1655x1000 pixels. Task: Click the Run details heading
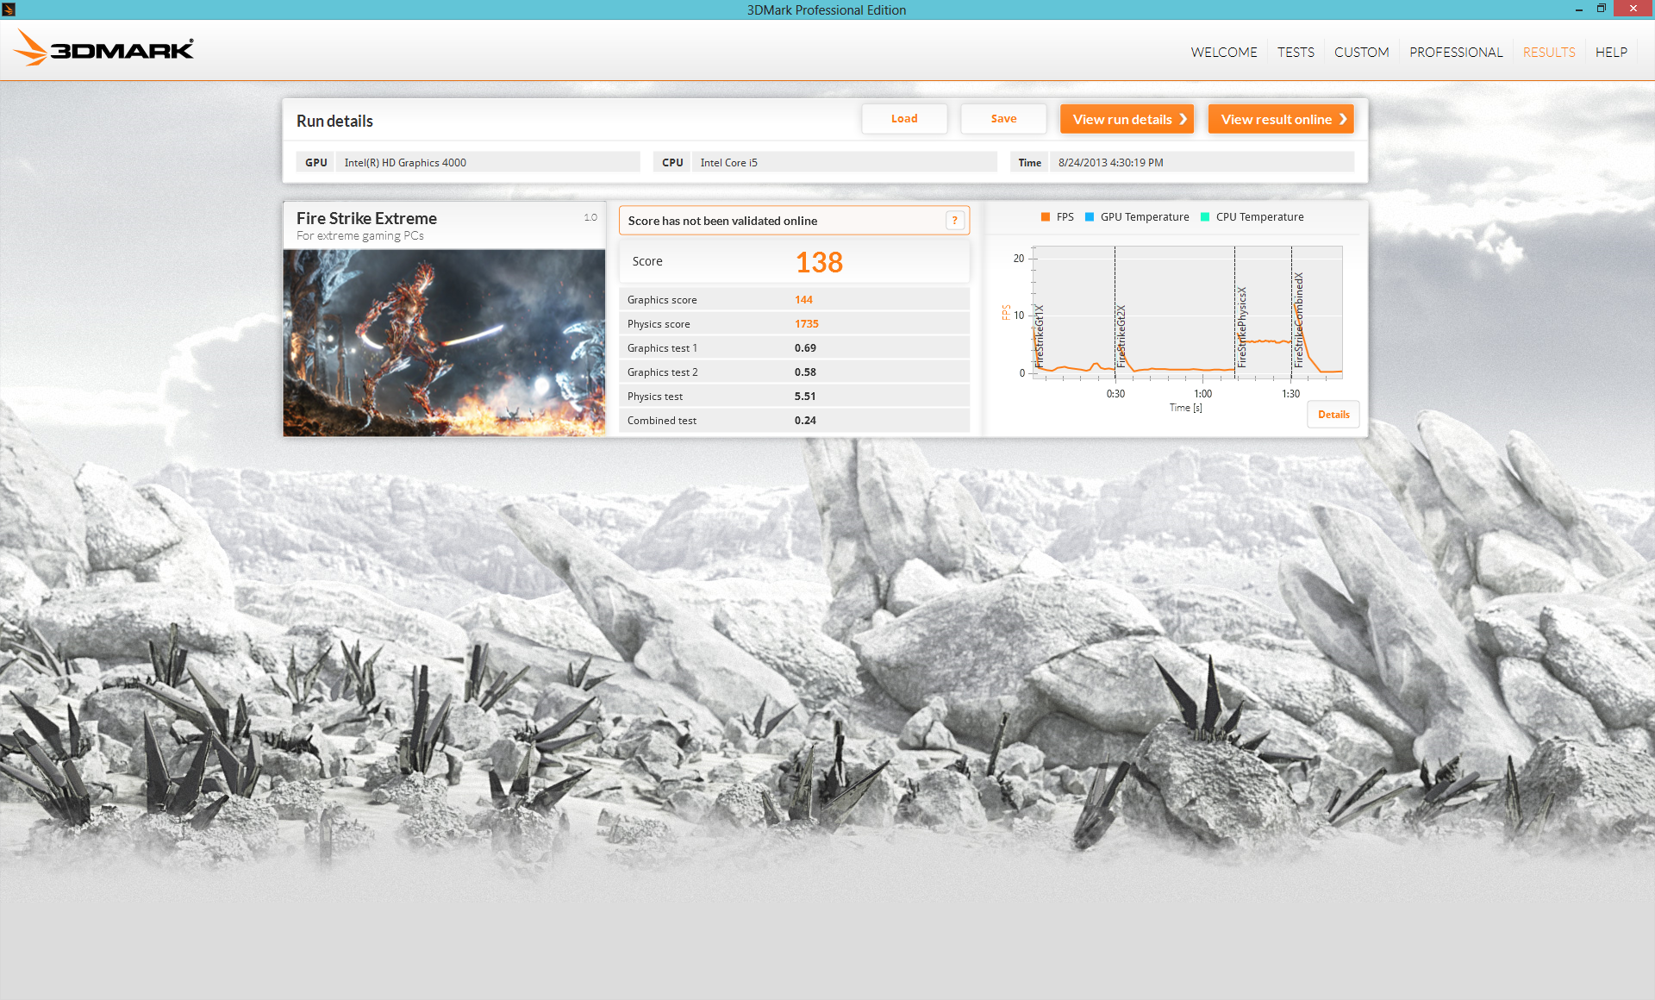[334, 122]
